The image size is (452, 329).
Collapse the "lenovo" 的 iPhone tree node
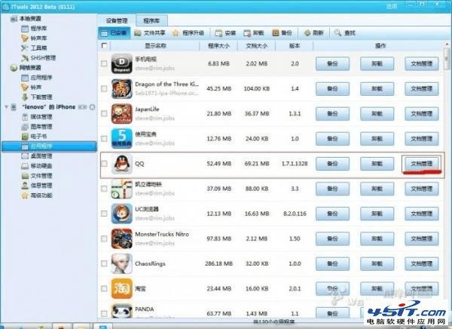click(6, 107)
